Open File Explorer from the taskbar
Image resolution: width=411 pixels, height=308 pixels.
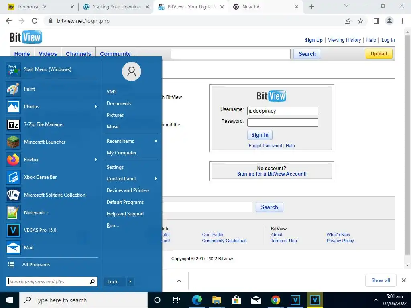click(216, 300)
